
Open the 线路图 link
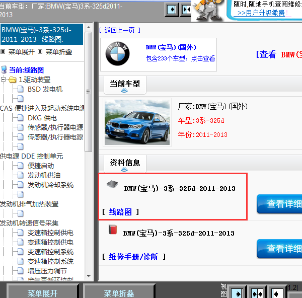pos(120,212)
